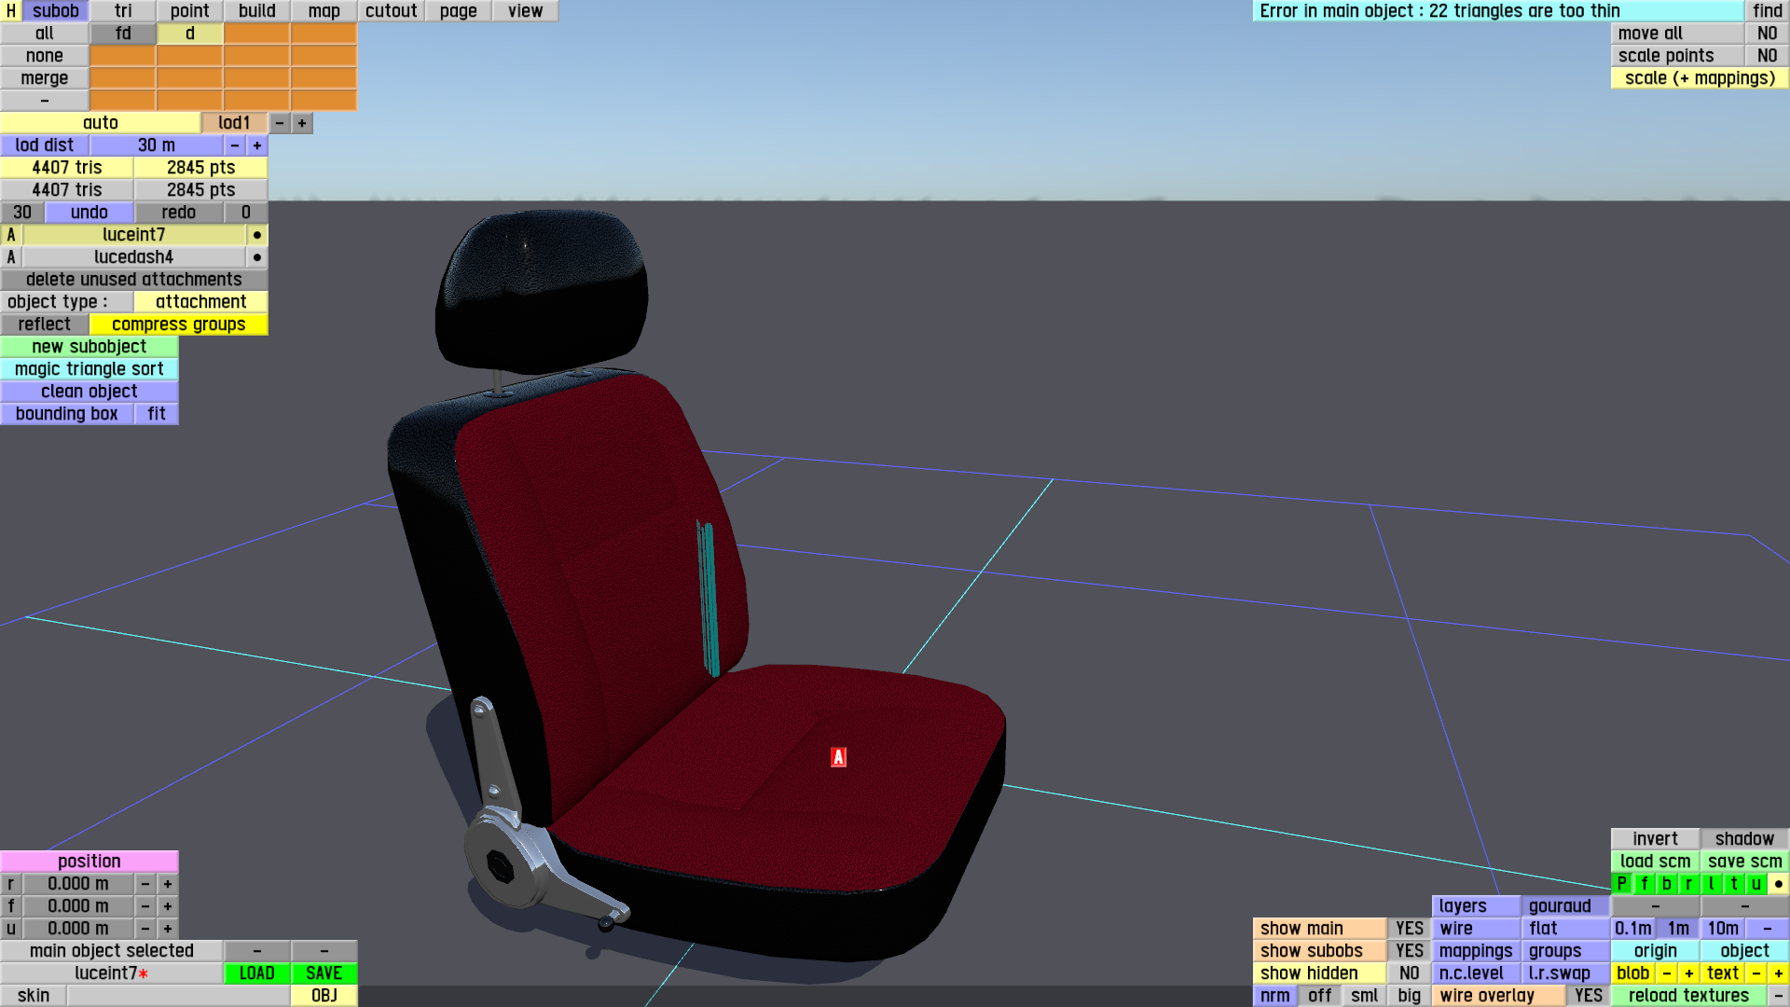Decrease lod dist with minus button

tap(235, 145)
